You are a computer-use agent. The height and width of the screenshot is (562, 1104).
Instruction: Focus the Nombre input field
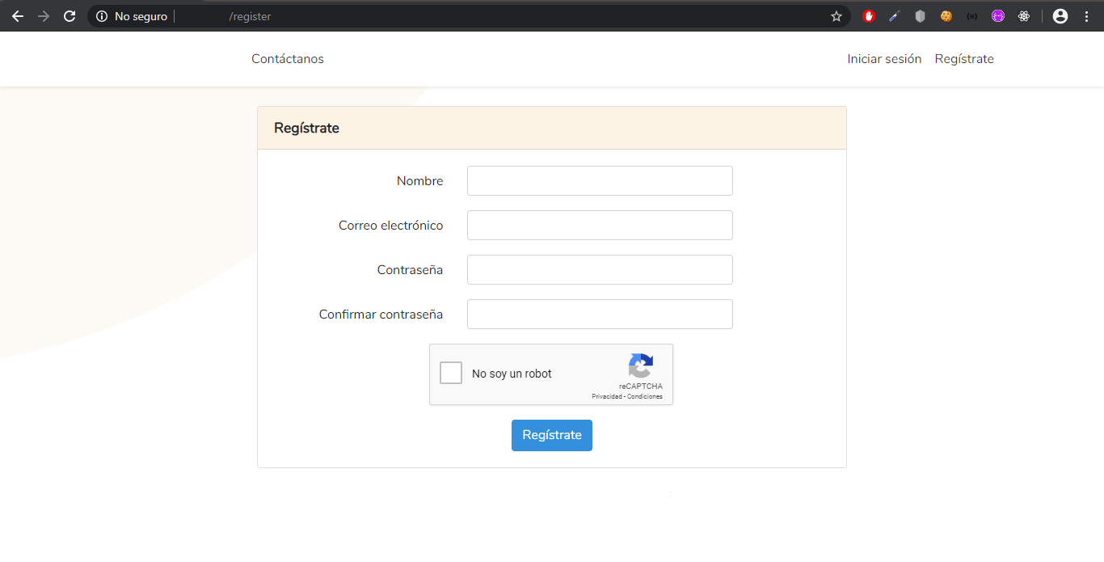[x=600, y=181]
